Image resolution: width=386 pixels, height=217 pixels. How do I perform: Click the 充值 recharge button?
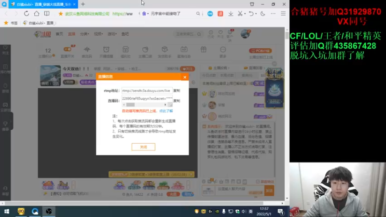click(x=173, y=194)
